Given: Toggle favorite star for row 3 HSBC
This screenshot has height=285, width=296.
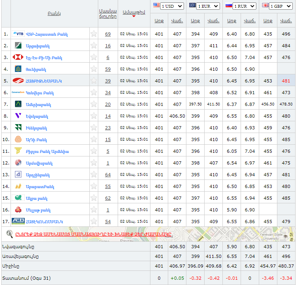Looking at the screenshot, I should tap(94, 57).
